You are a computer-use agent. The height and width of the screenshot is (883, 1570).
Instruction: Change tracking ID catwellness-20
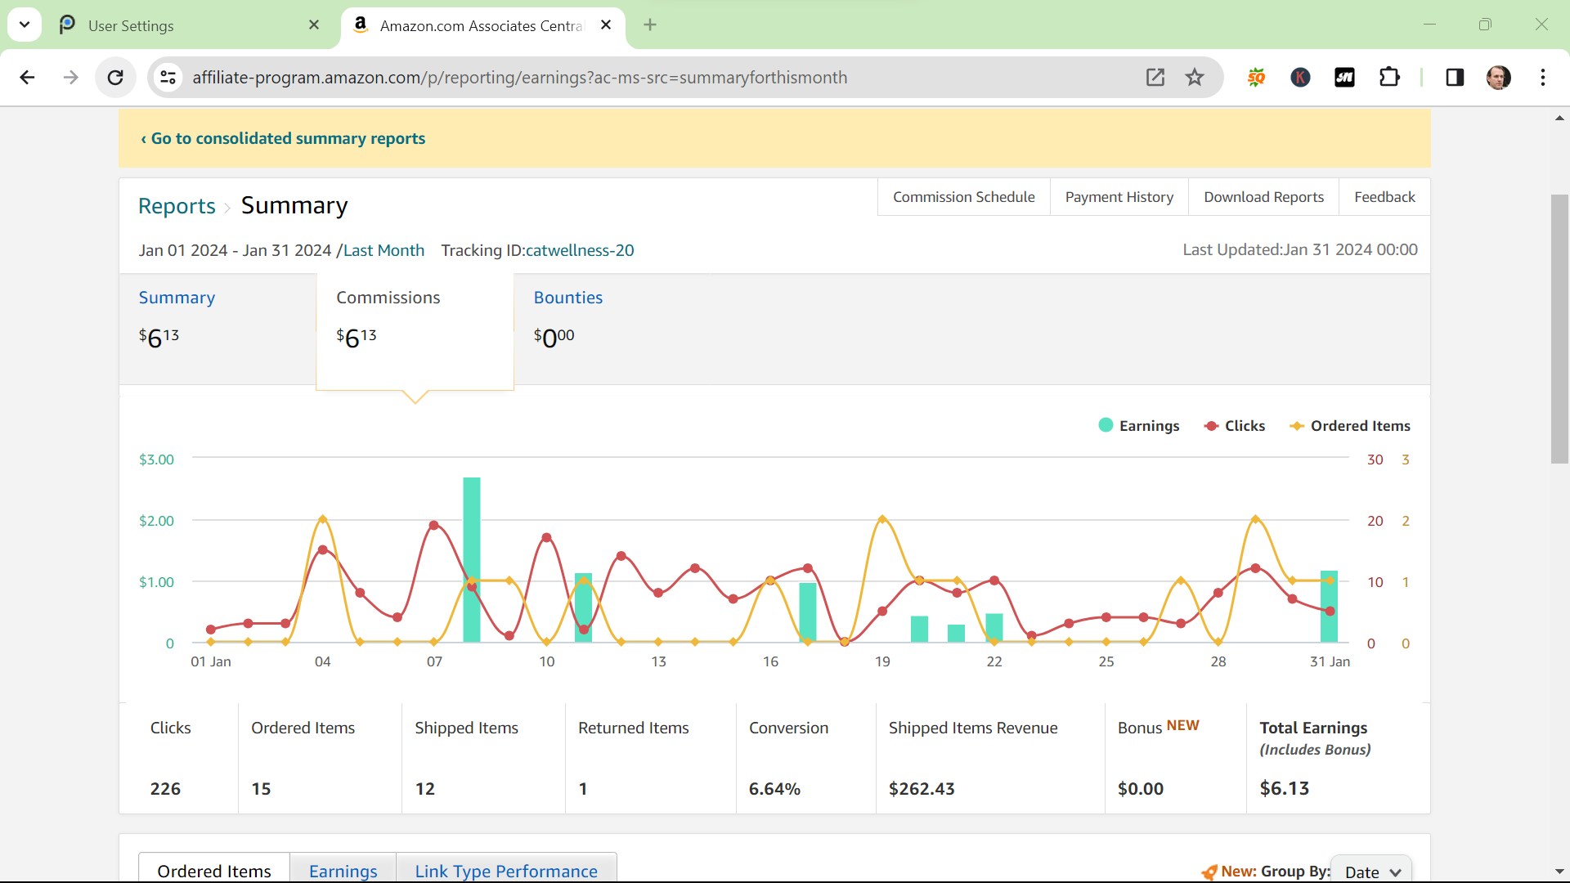pyautogui.click(x=580, y=250)
